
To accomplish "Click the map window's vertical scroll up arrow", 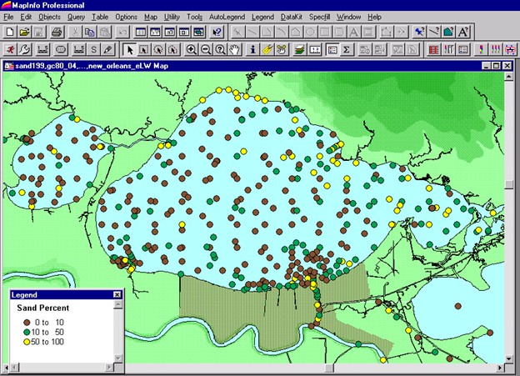I will pyautogui.click(x=508, y=77).
